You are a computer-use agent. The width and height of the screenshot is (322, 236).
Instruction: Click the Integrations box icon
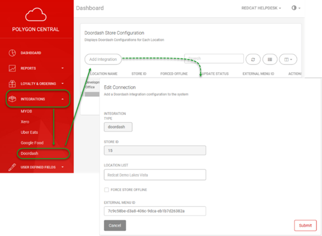click(12, 99)
